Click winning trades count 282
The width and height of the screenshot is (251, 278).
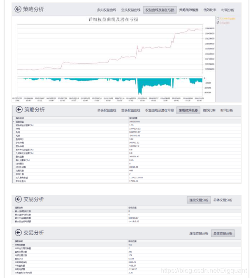[x=130, y=252]
